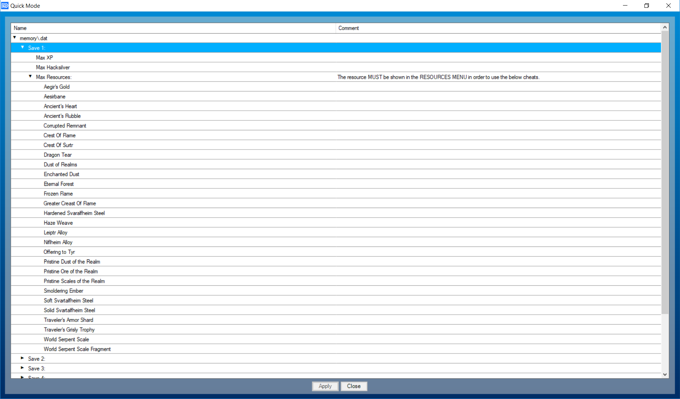Select the Offering to Tyr entry
The width and height of the screenshot is (680, 399).
tap(59, 252)
